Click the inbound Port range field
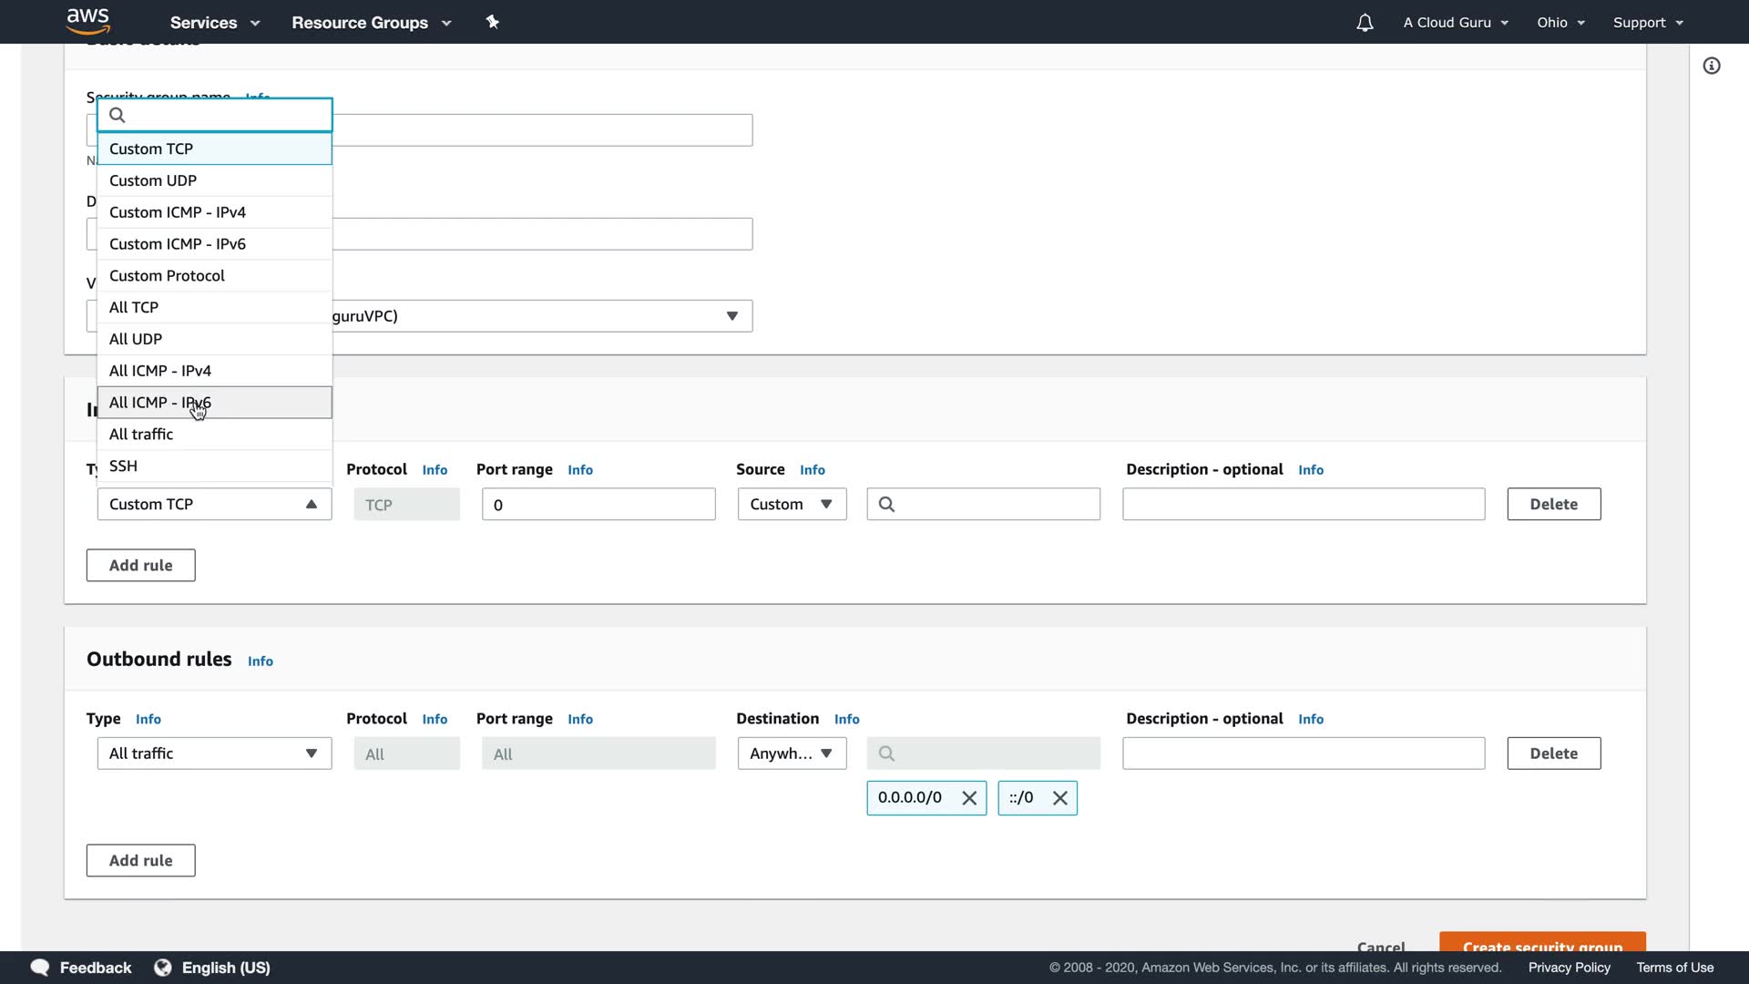This screenshot has height=984, width=1749. (x=598, y=505)
